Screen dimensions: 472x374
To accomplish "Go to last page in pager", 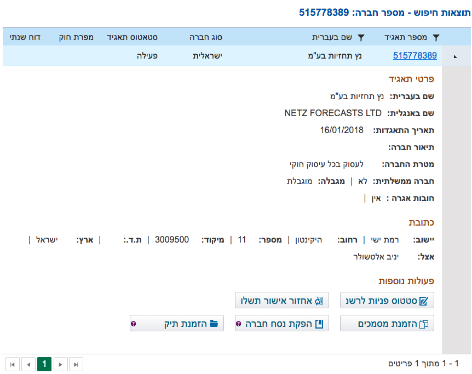I will point(76,364).
